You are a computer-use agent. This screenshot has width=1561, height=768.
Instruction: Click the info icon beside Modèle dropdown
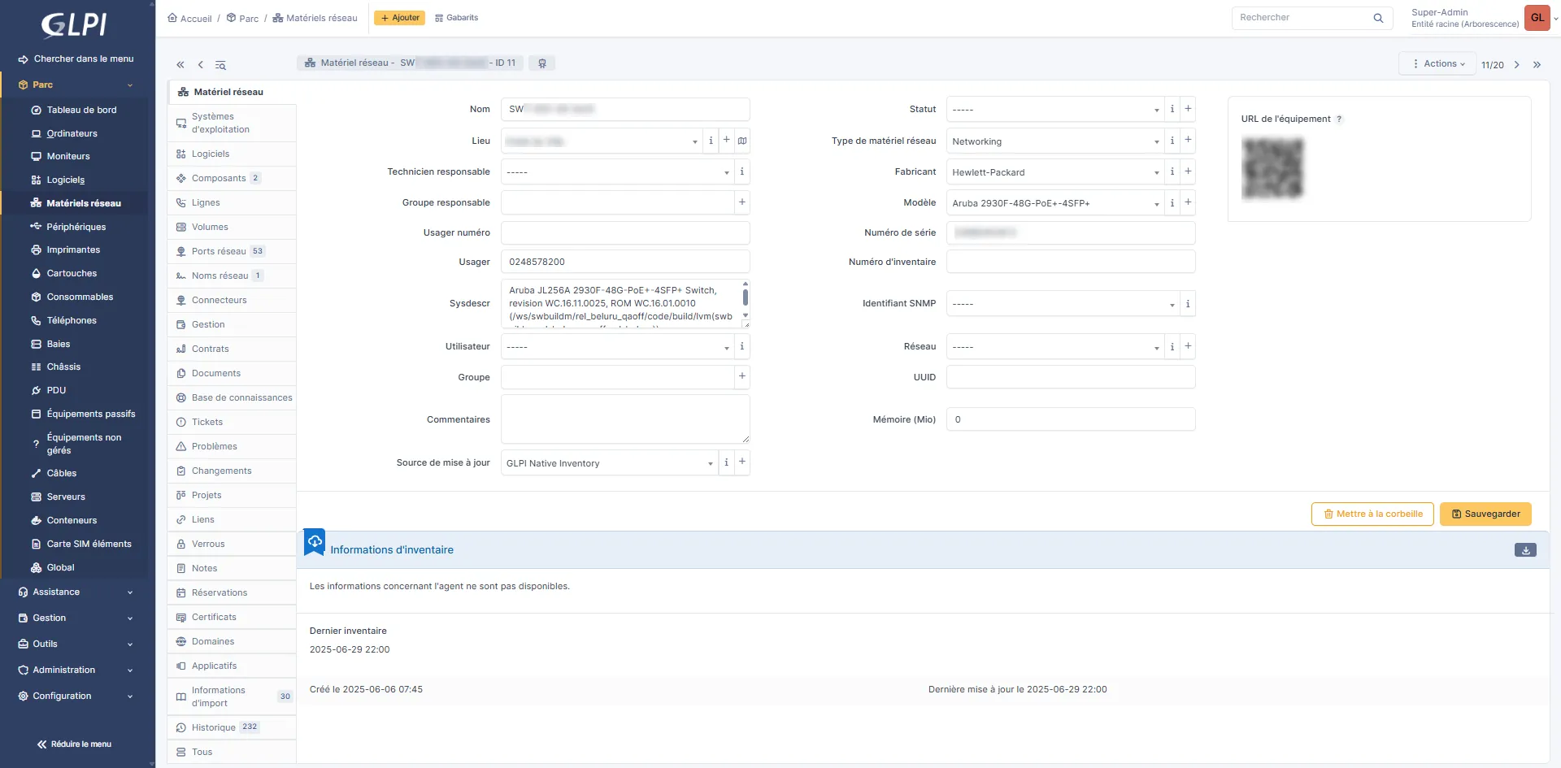tap(1172, 202)
